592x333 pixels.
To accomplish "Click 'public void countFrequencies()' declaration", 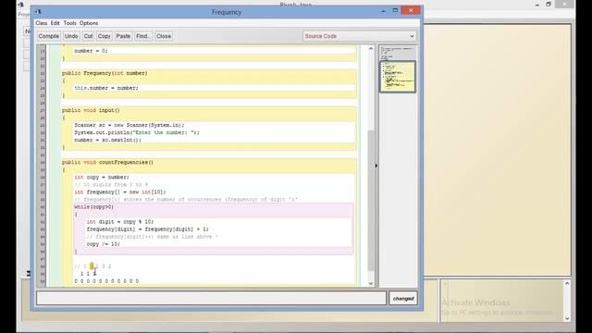I will click(x=108, y=163).
